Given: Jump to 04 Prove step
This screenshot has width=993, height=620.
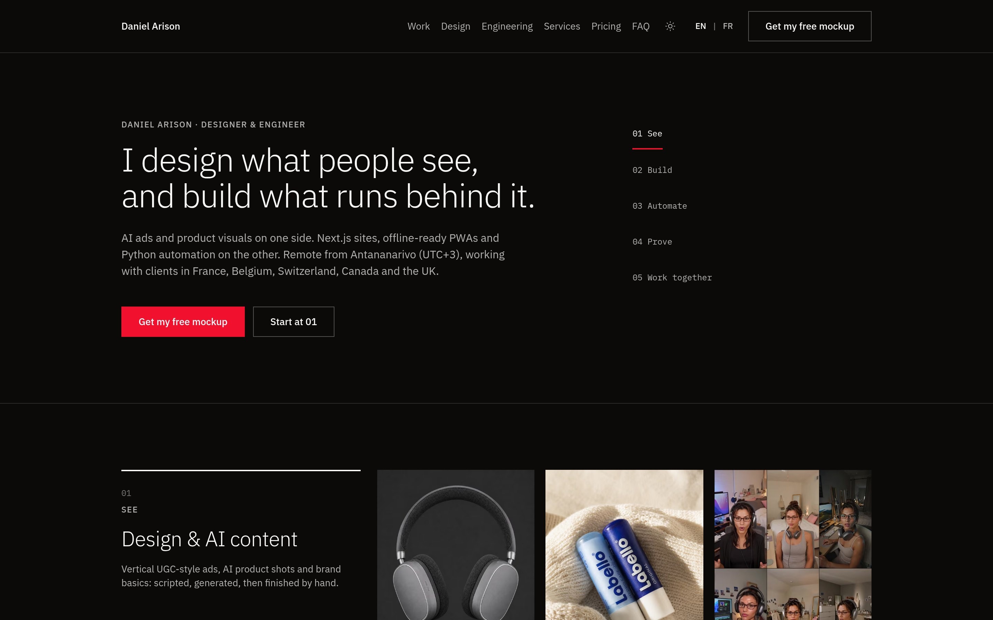Looking at the screenshot, I should 652,241.
